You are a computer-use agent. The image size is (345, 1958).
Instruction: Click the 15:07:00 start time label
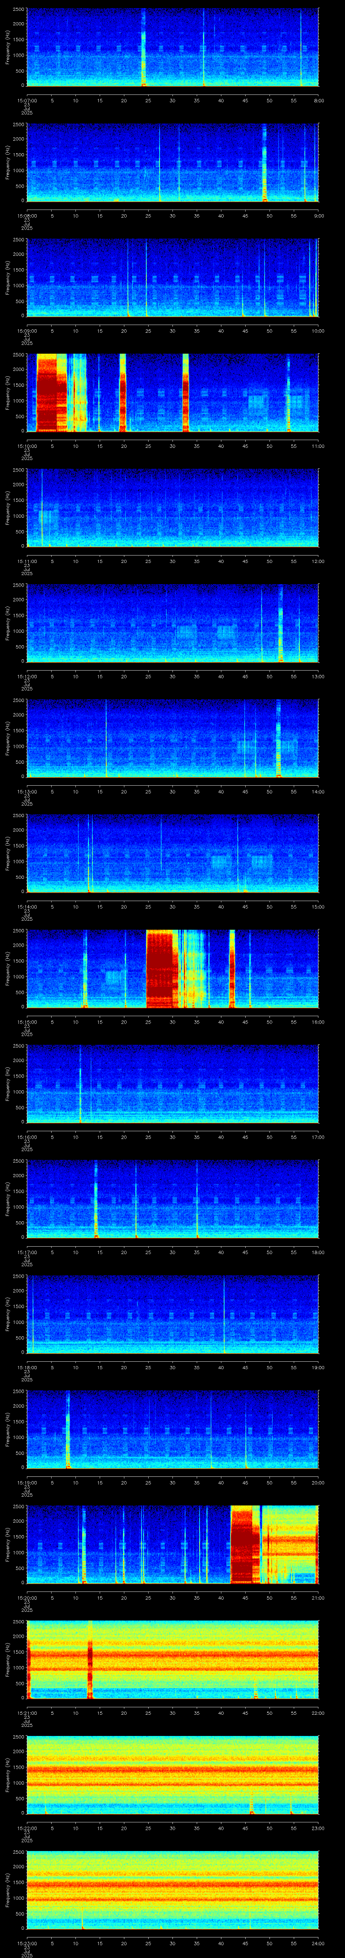point(27,100)
